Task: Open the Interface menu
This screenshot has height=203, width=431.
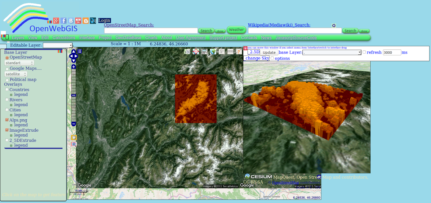Action: coord(87,38)
